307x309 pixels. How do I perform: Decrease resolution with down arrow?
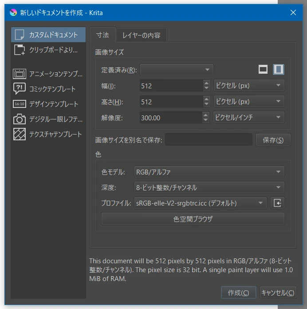point(205,120)
